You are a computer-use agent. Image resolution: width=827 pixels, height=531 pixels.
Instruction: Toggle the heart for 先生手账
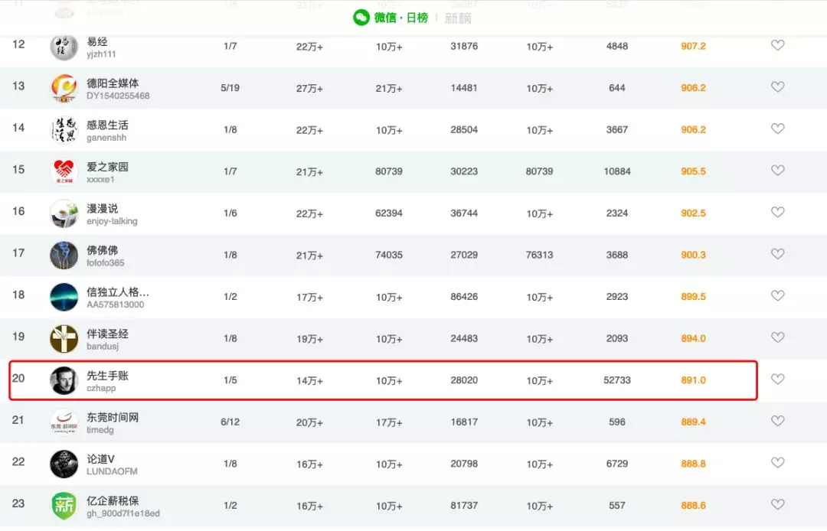[x=777, y=379]
